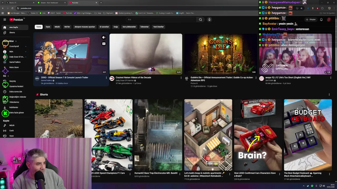Select the Tümü filter chip
Screen dimensions: 337x189
[x=39, y=27]
